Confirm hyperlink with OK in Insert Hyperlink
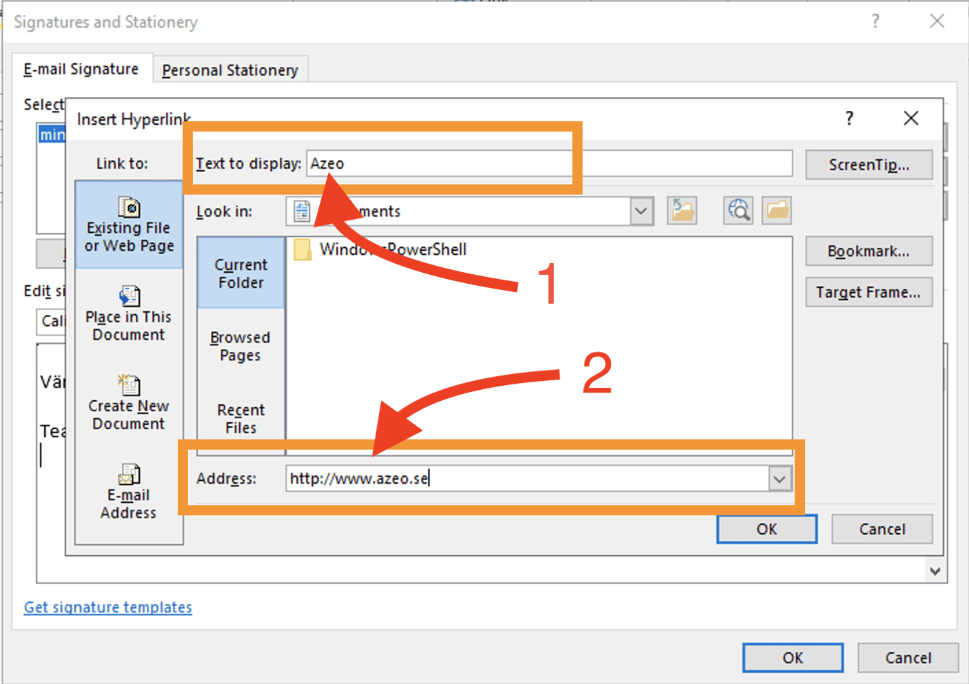This screenshot has width=969, height=684. pyautogui.click(x=767, y=529)
